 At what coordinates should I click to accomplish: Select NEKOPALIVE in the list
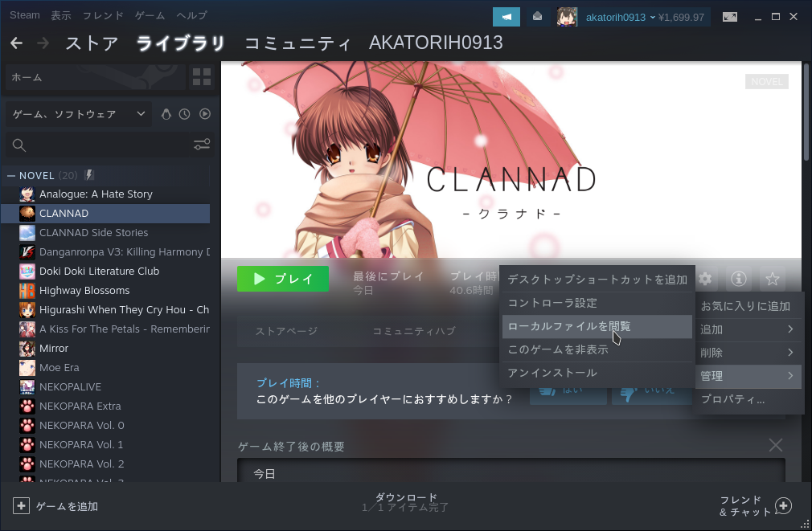[x=105, y=387]
